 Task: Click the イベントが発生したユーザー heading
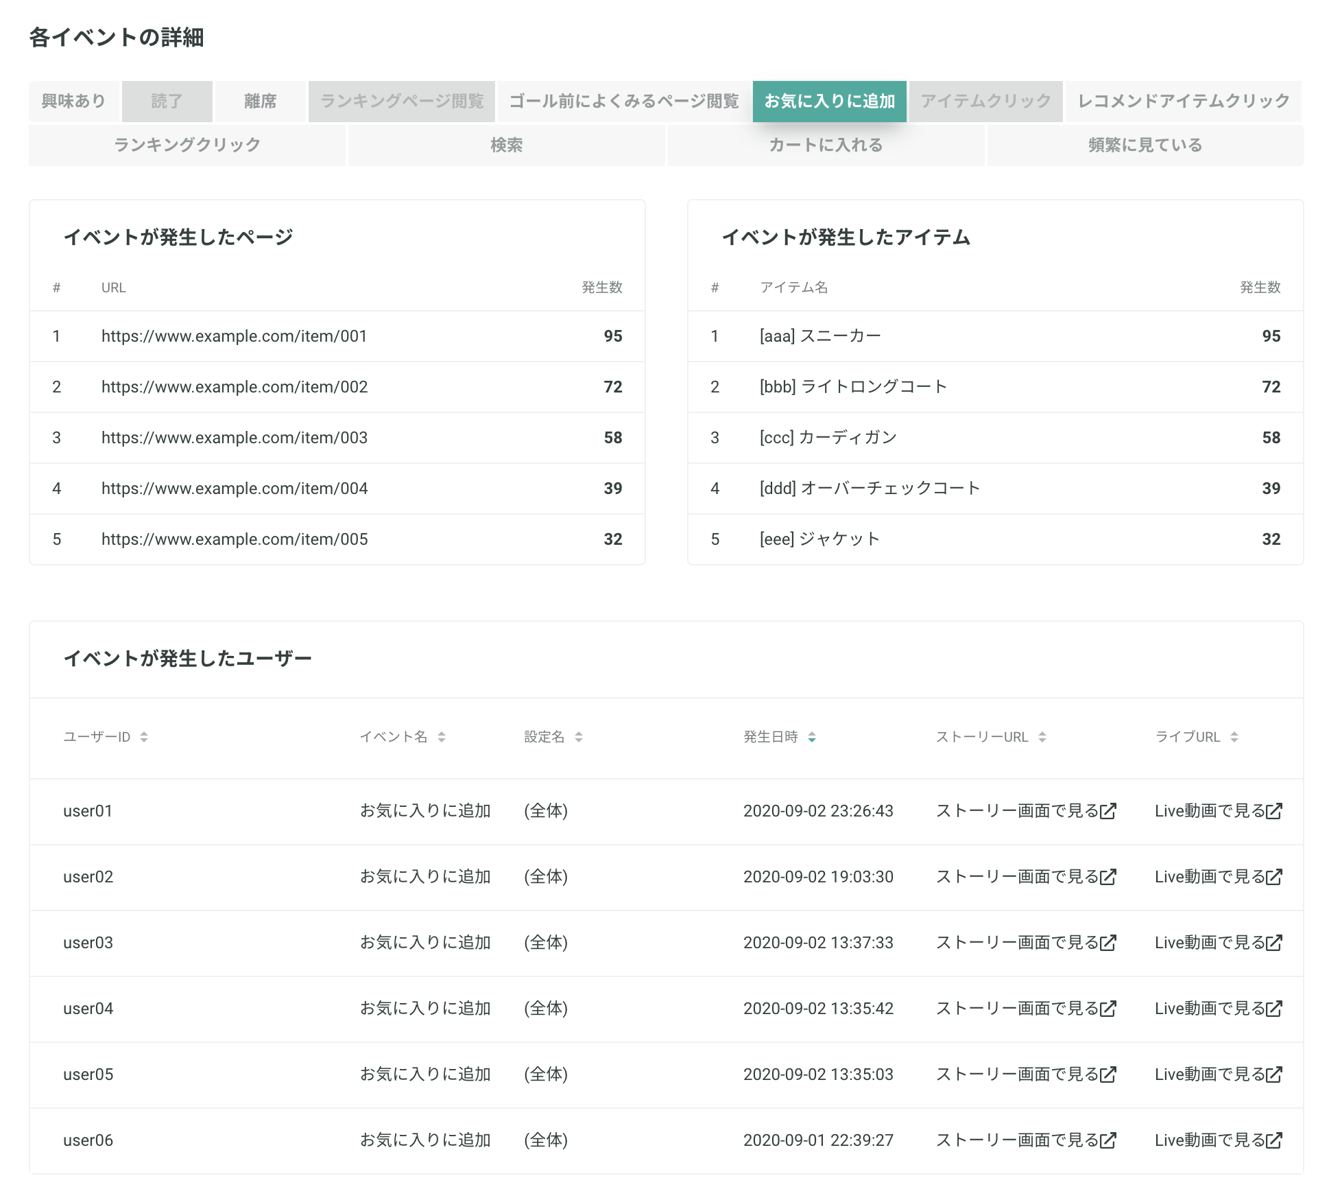[187, 659]
